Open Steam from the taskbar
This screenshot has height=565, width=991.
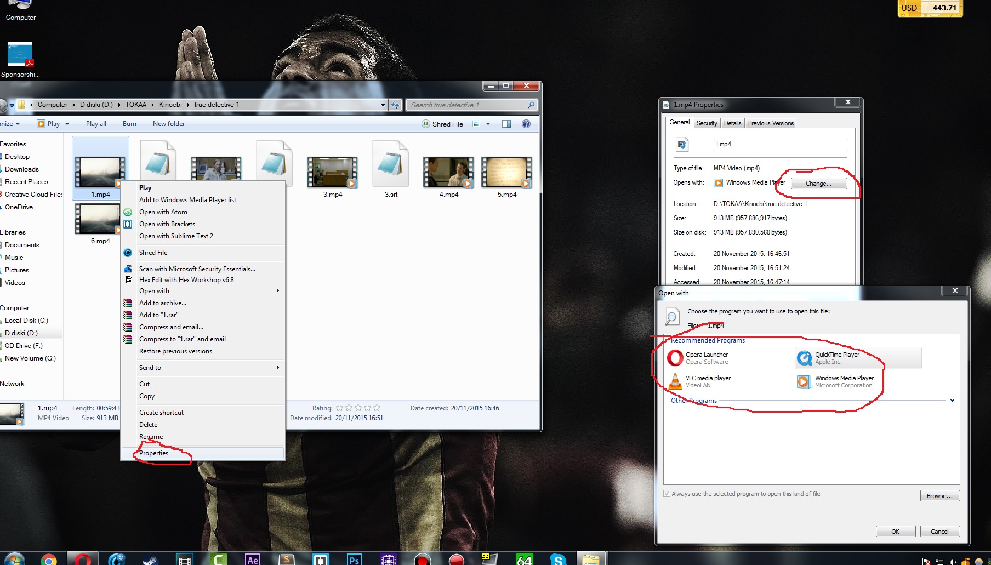click(x=150, y=560)
